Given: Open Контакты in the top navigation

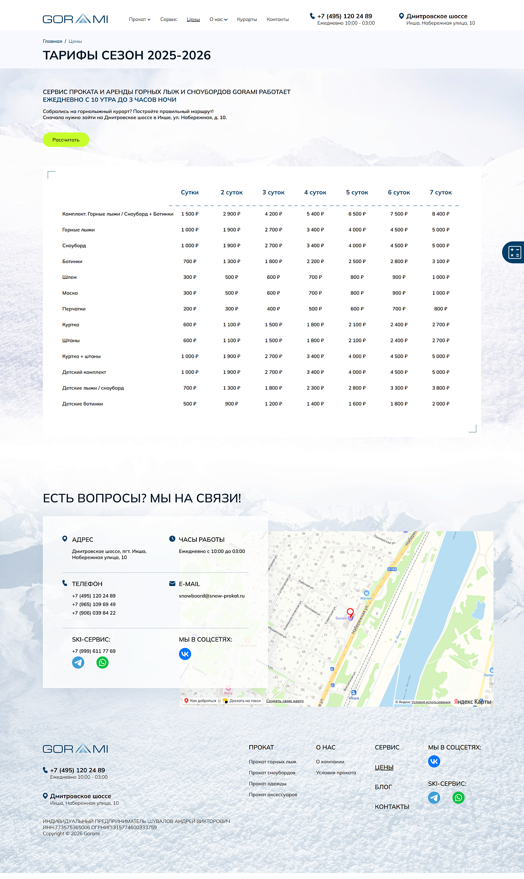Looking at the screenshot, I should point(277,20).
